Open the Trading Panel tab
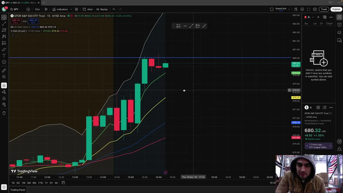This screenshot has width=343, height=193. tap(18, 190)
